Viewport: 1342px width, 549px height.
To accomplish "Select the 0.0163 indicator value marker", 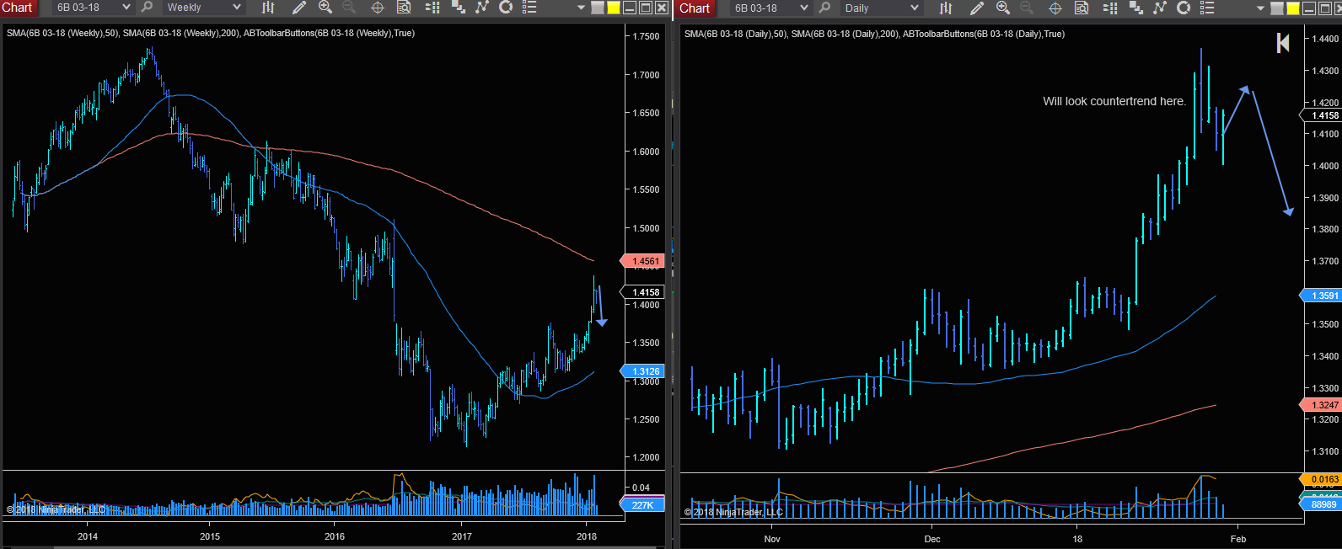I will [1322, 479].
